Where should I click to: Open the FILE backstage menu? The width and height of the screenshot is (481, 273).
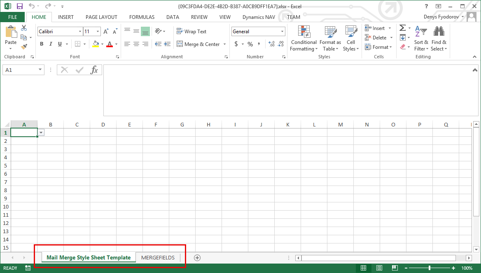click(13, 17)
